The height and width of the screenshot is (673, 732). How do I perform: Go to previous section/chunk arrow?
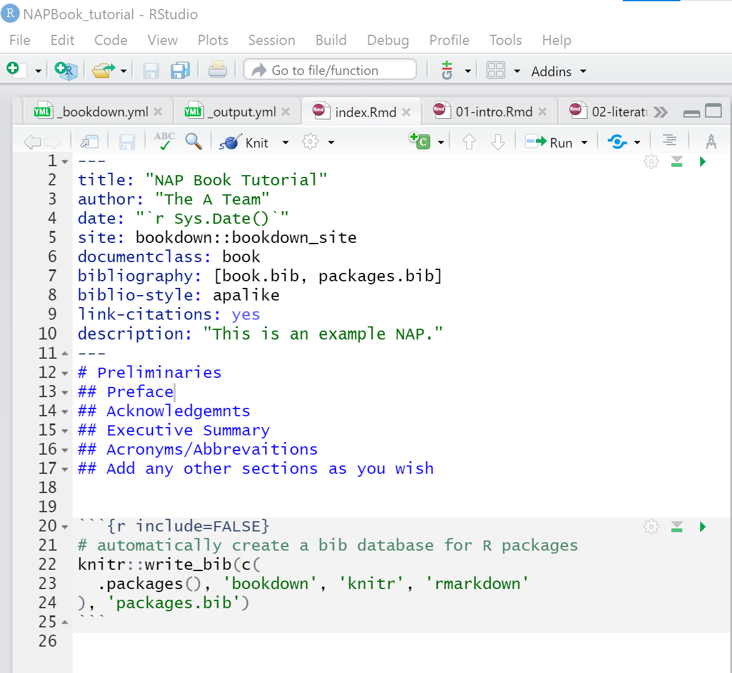[469, 142]
